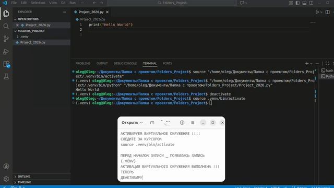Open Explorer views and more actions ellipsis

pos(64,12)
